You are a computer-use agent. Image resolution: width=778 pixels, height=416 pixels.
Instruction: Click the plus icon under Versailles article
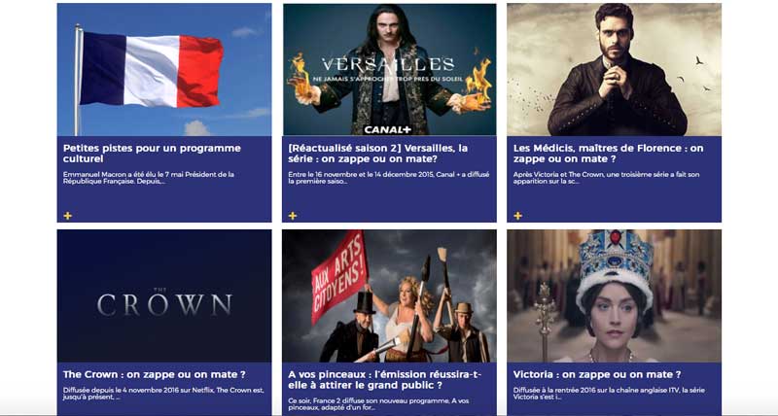[x=293, y=216]
